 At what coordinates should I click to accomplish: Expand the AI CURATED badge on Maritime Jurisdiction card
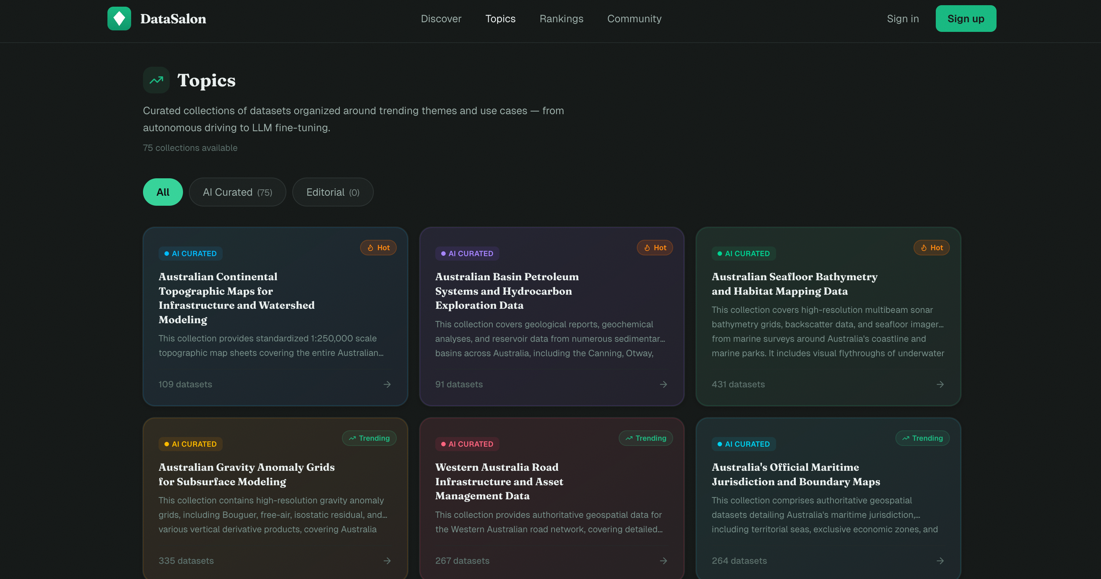coord(744,444)
